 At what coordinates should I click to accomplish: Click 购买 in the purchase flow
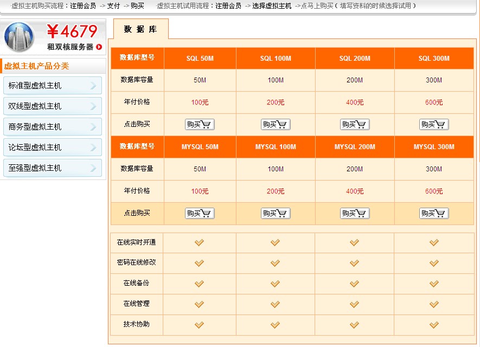pos(137,6)
